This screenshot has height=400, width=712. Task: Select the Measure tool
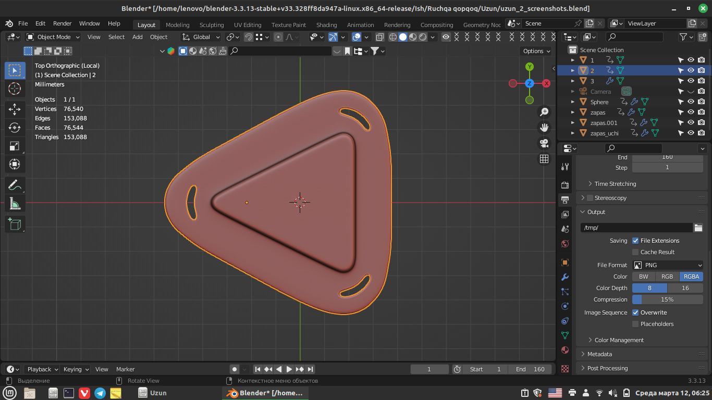point(15,204)
